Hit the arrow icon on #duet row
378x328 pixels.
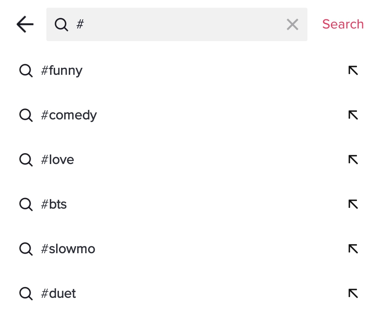pos(353,294)
